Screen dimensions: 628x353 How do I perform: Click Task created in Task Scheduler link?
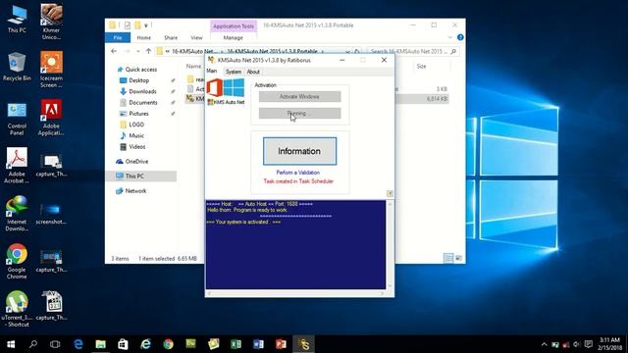point(298,181)
